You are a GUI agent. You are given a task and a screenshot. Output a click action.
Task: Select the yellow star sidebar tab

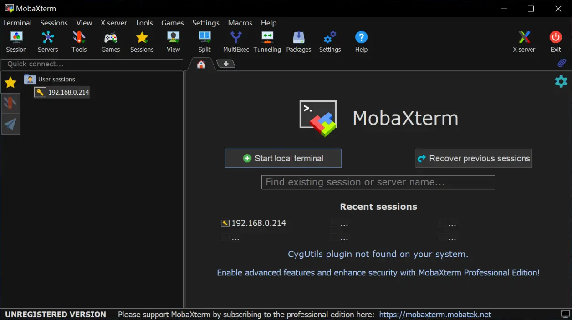10,82
